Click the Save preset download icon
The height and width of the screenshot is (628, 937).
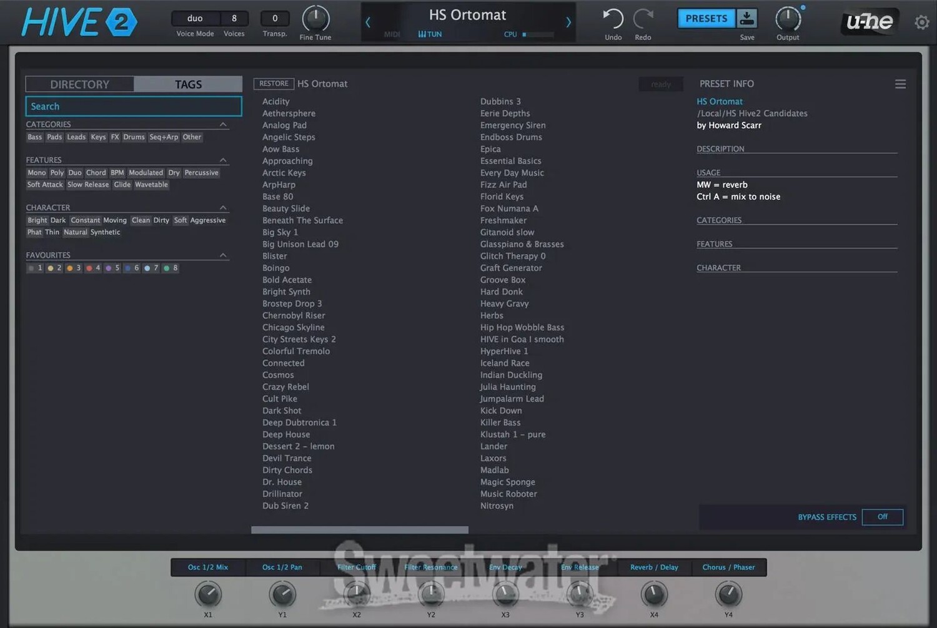[x=746, y=19]
